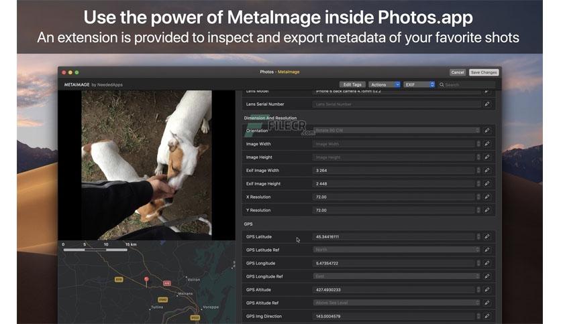Click pencil edit icon for GPS Longitude Ref
The height and width of the screenshot is (324, 561).
[x=487, y=276]
